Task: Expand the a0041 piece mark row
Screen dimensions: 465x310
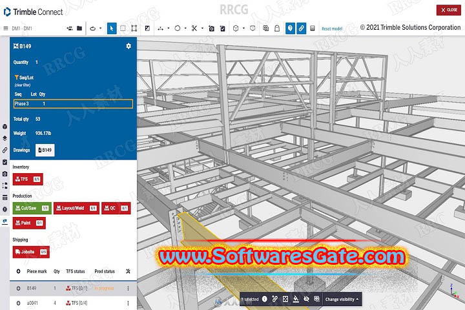Action: [x=18, y=303]
